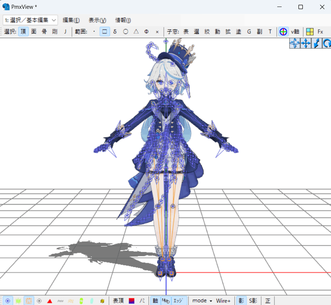The image size is (331, 305).
Task: Click the 正 orthographic view button
Action: [268, 301]
